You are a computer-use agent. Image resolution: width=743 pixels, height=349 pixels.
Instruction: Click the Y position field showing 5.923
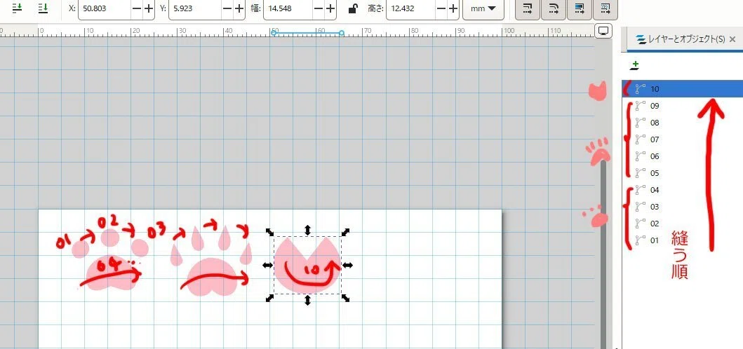click(x=195, y=8)
